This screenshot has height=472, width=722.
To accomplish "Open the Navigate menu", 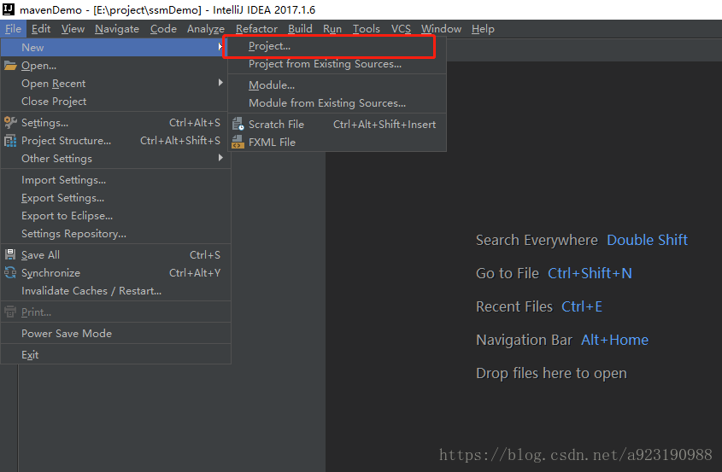I will click(x=117, y=29).
